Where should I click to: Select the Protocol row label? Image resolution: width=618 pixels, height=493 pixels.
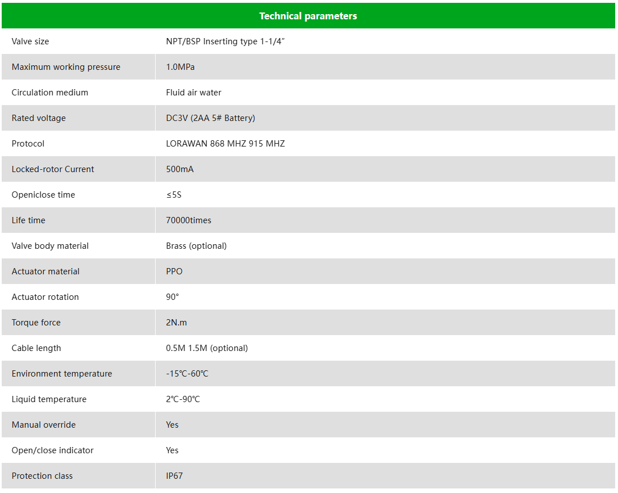pyautogui.click(x=28, y=144)
